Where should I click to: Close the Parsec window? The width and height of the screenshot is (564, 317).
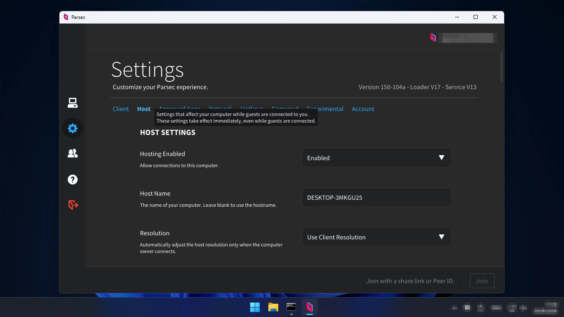(x=495, y=17)
